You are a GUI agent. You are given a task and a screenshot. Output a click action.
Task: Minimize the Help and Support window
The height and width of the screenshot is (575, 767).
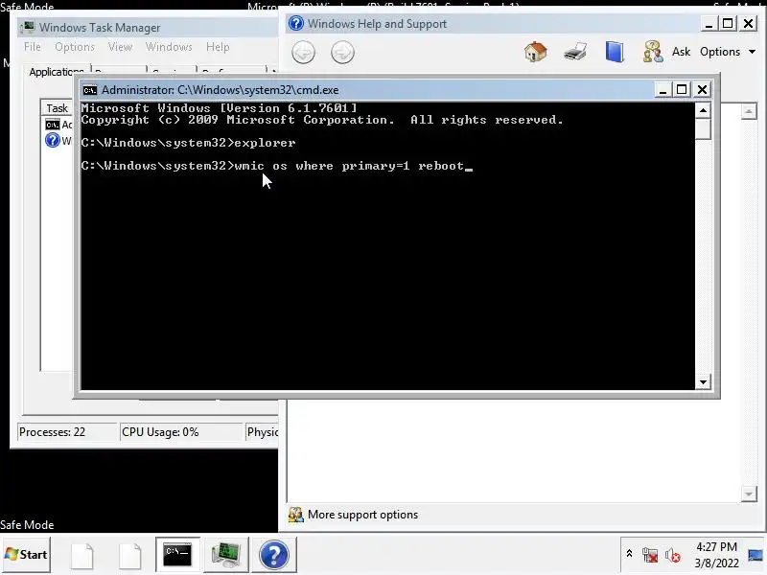click(x=709, y=23)
